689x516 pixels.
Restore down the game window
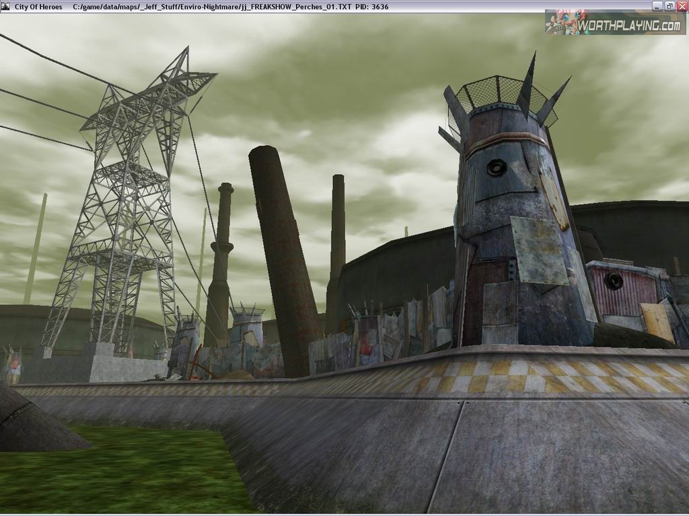pos(669,6)
